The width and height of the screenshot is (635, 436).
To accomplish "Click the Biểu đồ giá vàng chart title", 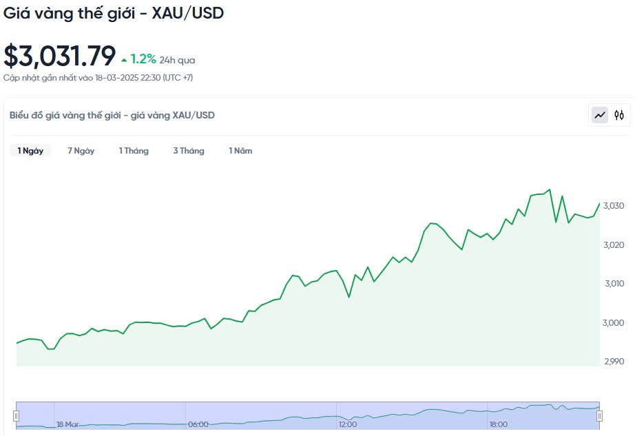I will [112, 115].
